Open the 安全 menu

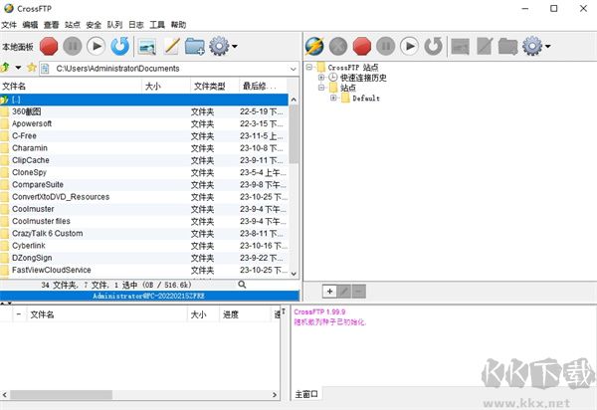94,25
